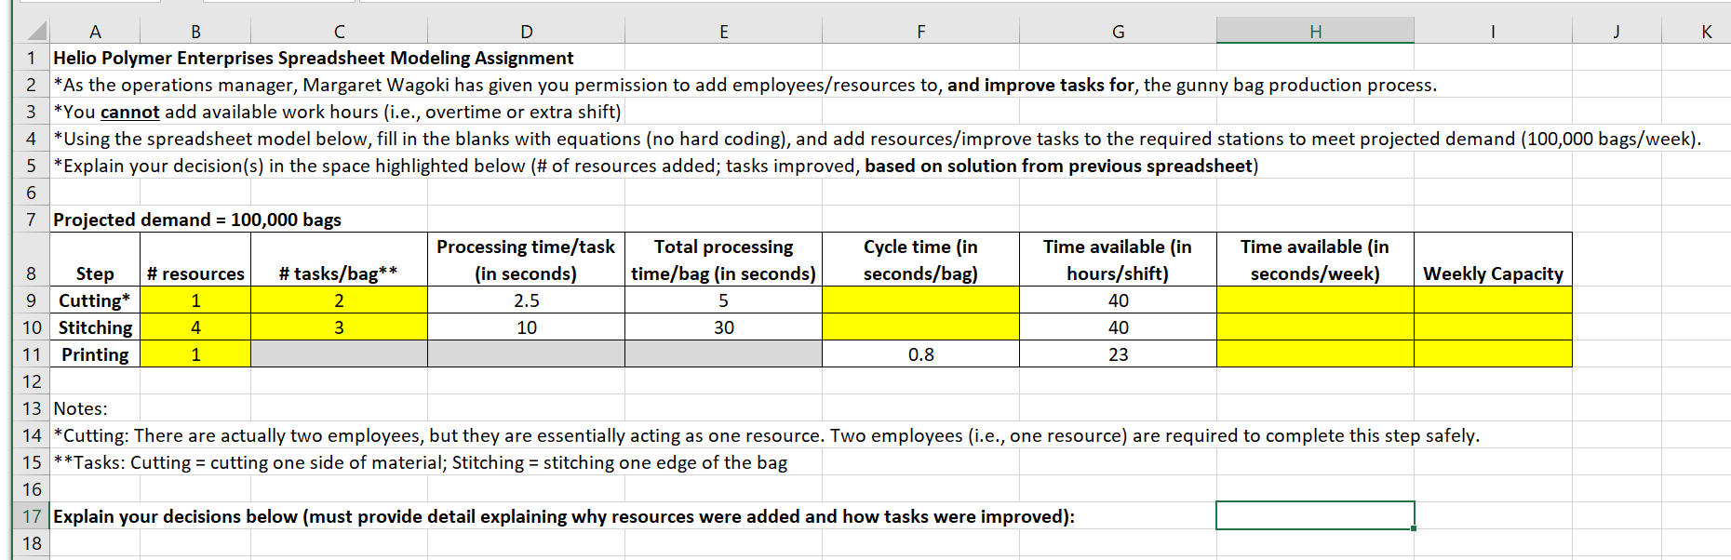
Task: Click the 'Notes:' cell
Action: (x=80, y=408)
